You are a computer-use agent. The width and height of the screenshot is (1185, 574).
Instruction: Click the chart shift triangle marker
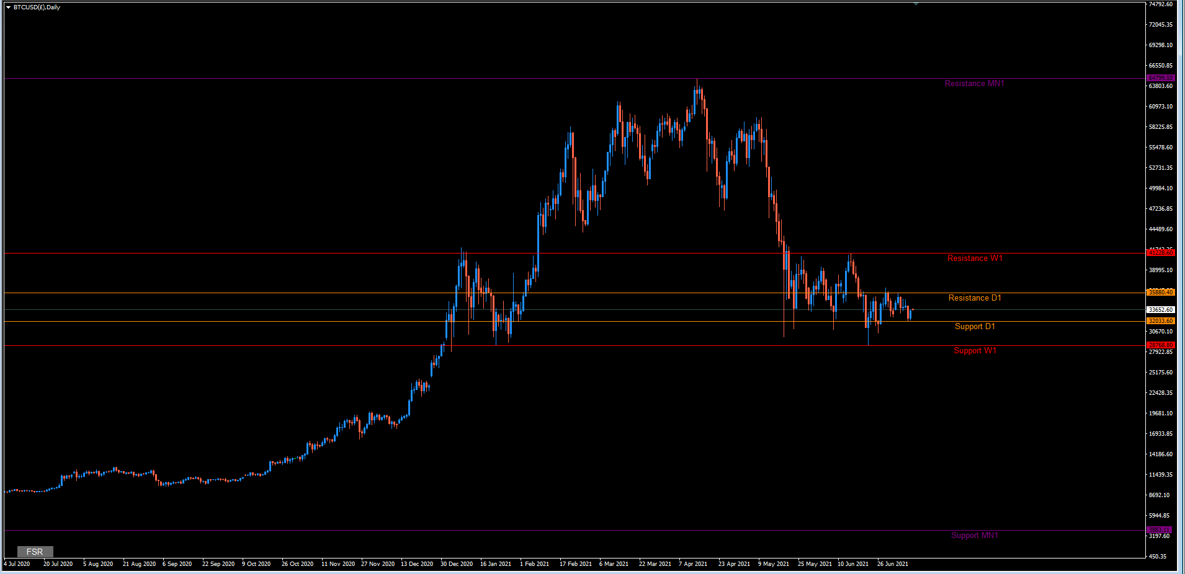(916, 4)
